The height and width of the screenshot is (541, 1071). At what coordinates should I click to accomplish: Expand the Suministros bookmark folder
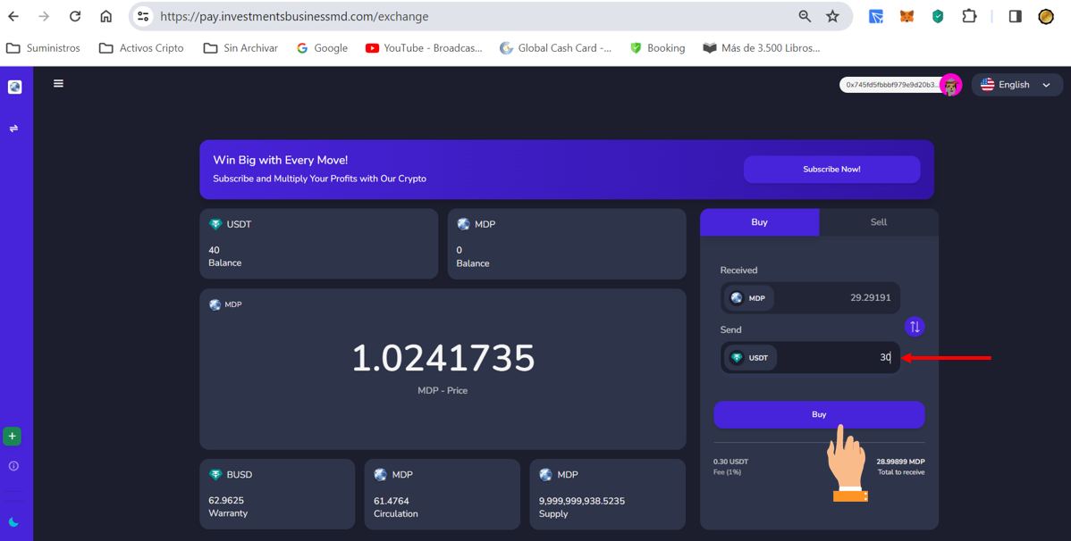tap(43, 48)
